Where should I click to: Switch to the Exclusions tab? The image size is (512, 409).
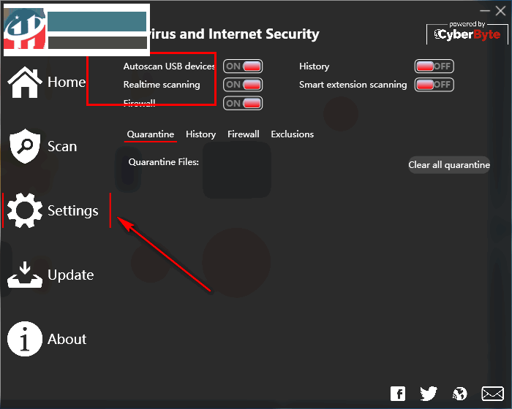[x=293, y=134]
